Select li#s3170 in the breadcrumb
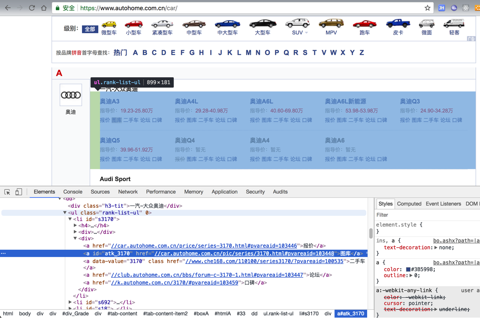The image size is (480, 318). [x=309, y=314]
